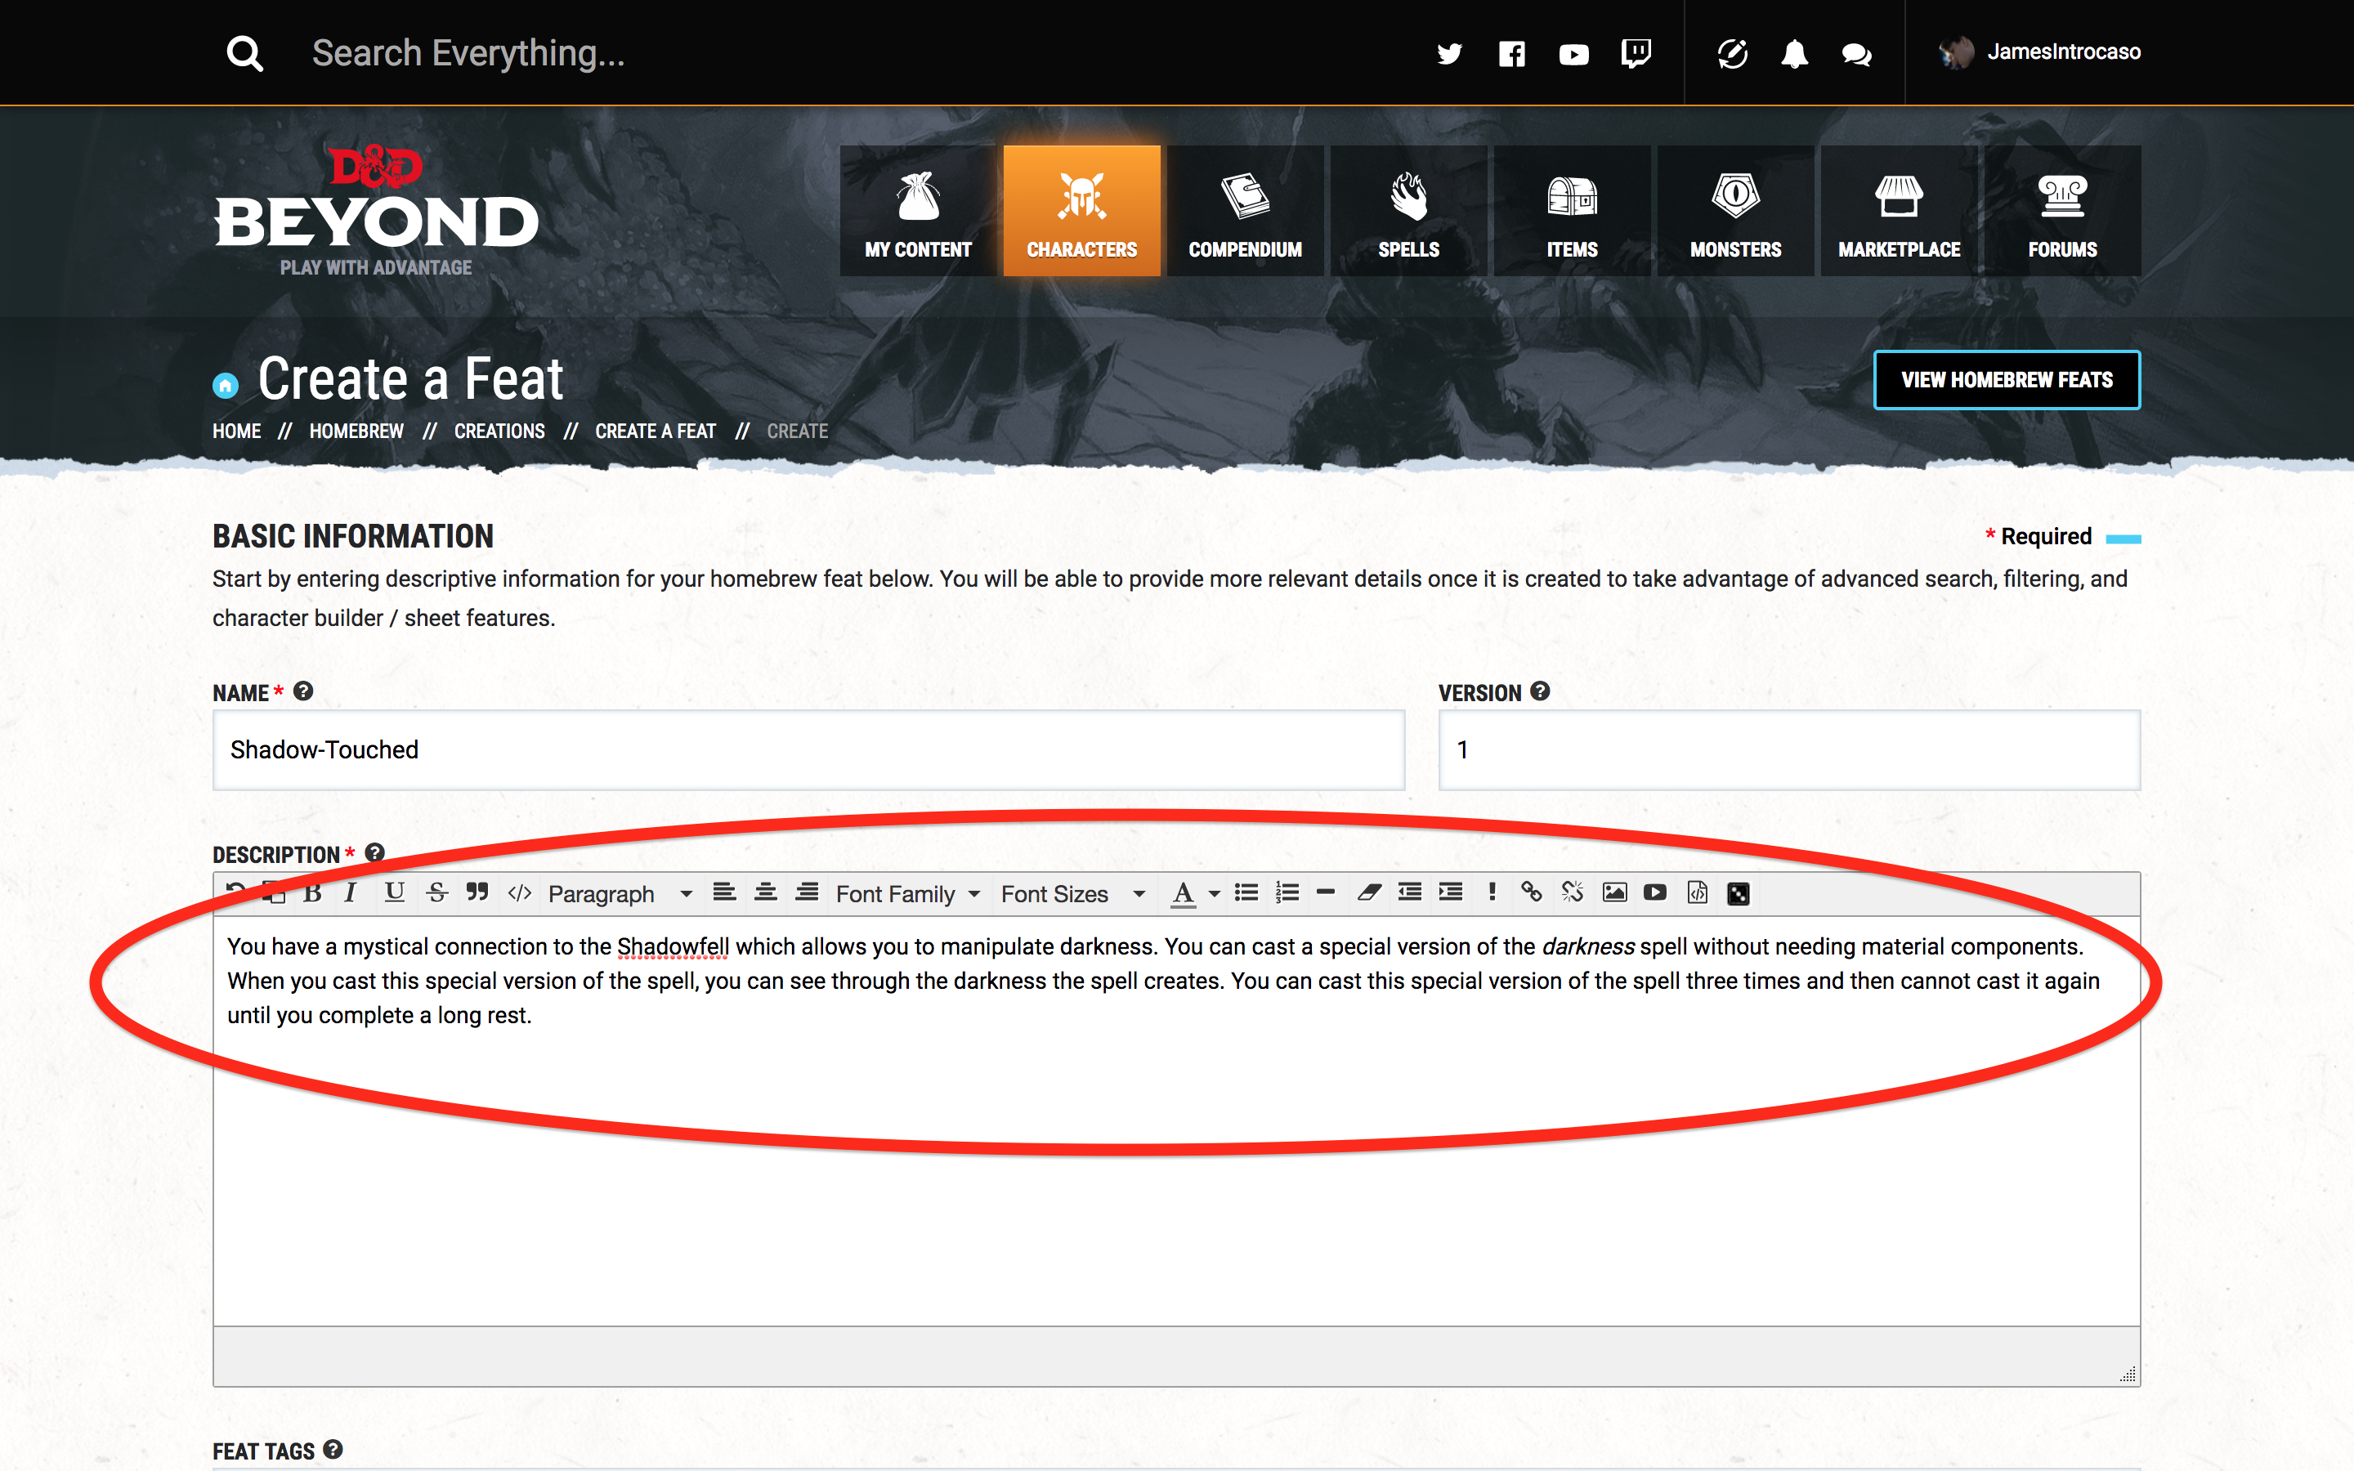Open the Characters menu
Screen dimensions: 2354x1471
point(1081,211)
